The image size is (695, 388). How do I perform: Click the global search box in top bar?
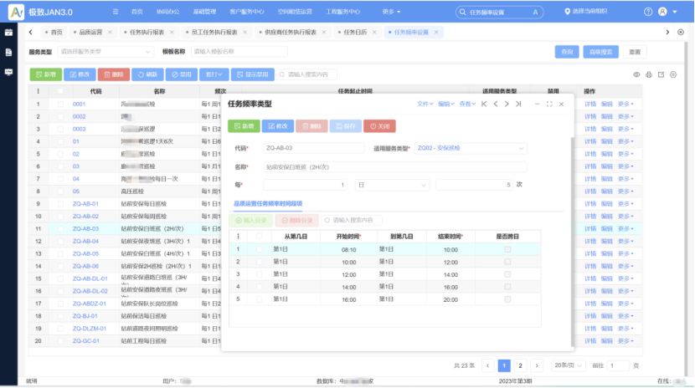coord(499,12)
